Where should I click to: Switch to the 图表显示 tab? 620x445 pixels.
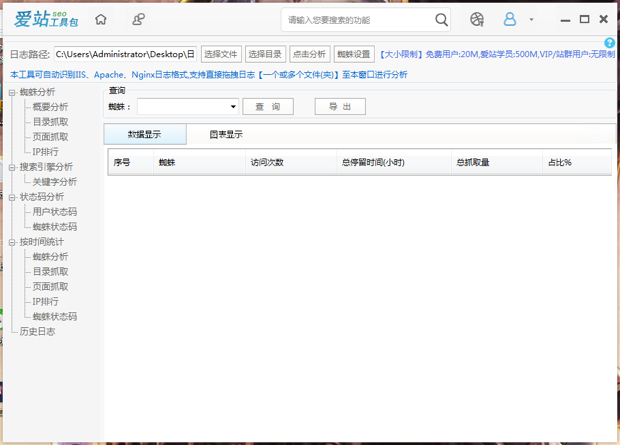click(226, 135)
